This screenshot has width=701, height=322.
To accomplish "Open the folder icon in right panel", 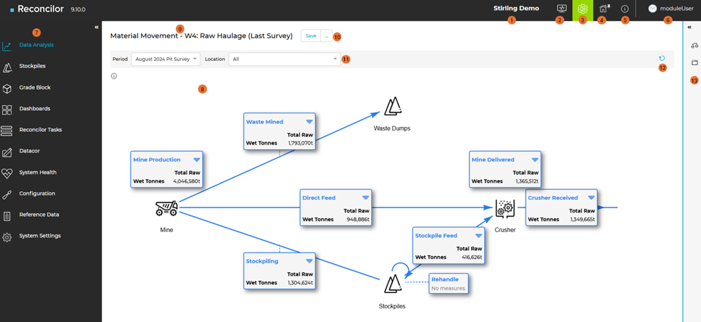I will point(695,63).
